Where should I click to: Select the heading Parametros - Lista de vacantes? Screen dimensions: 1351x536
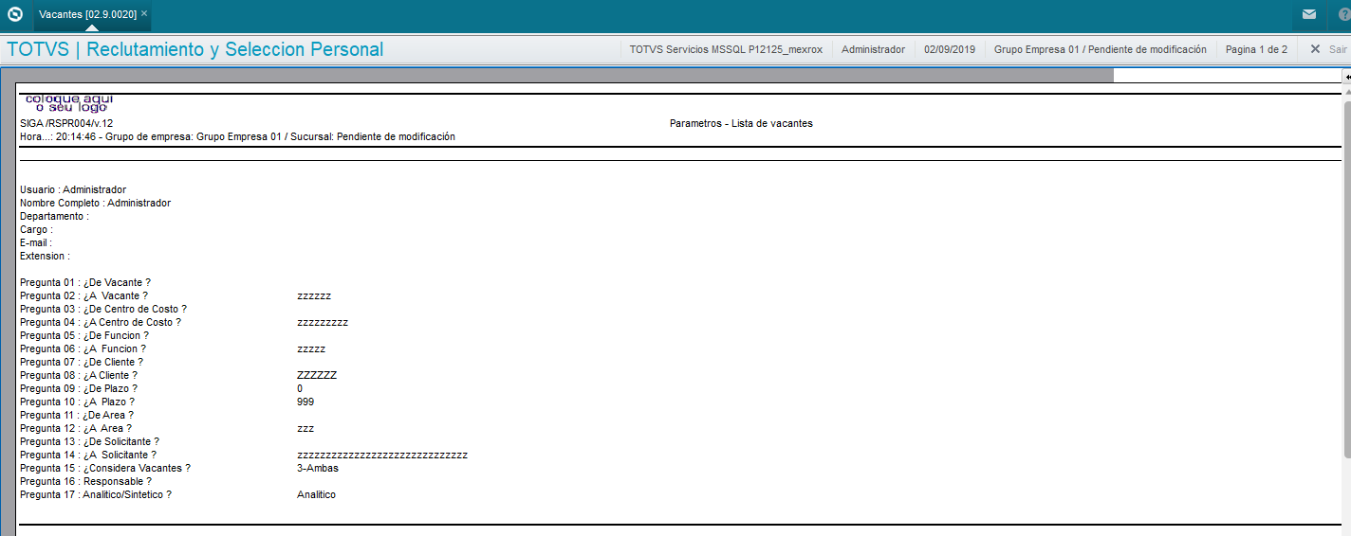tap(741, 124)
